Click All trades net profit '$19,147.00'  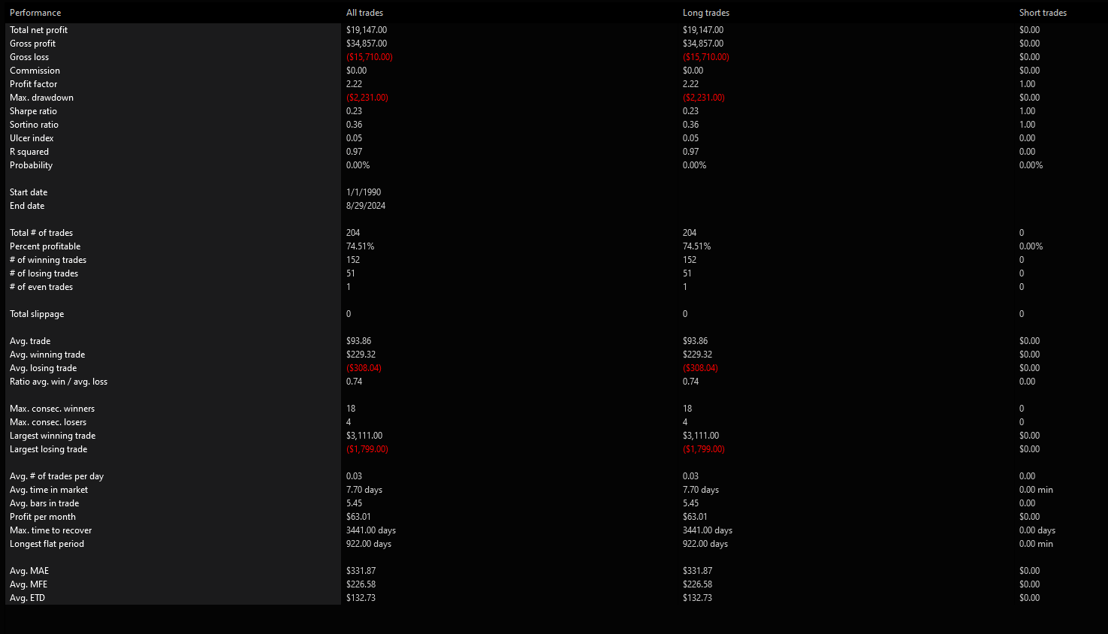pos(367,30)
